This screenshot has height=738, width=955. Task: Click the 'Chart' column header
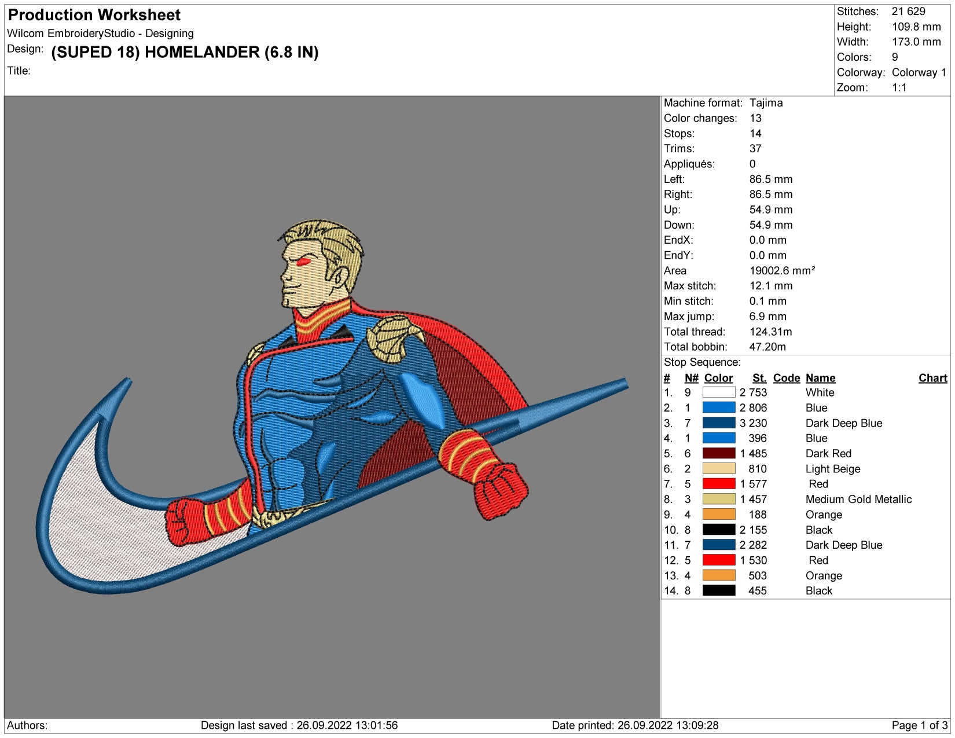933,378
